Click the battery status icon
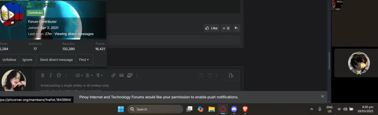 tap(351, 109)
